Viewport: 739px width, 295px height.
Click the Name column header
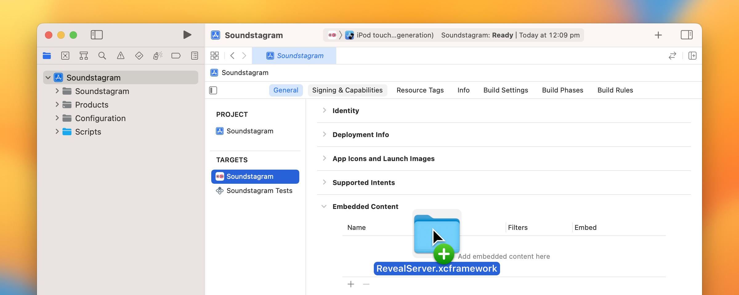(357, 228)
